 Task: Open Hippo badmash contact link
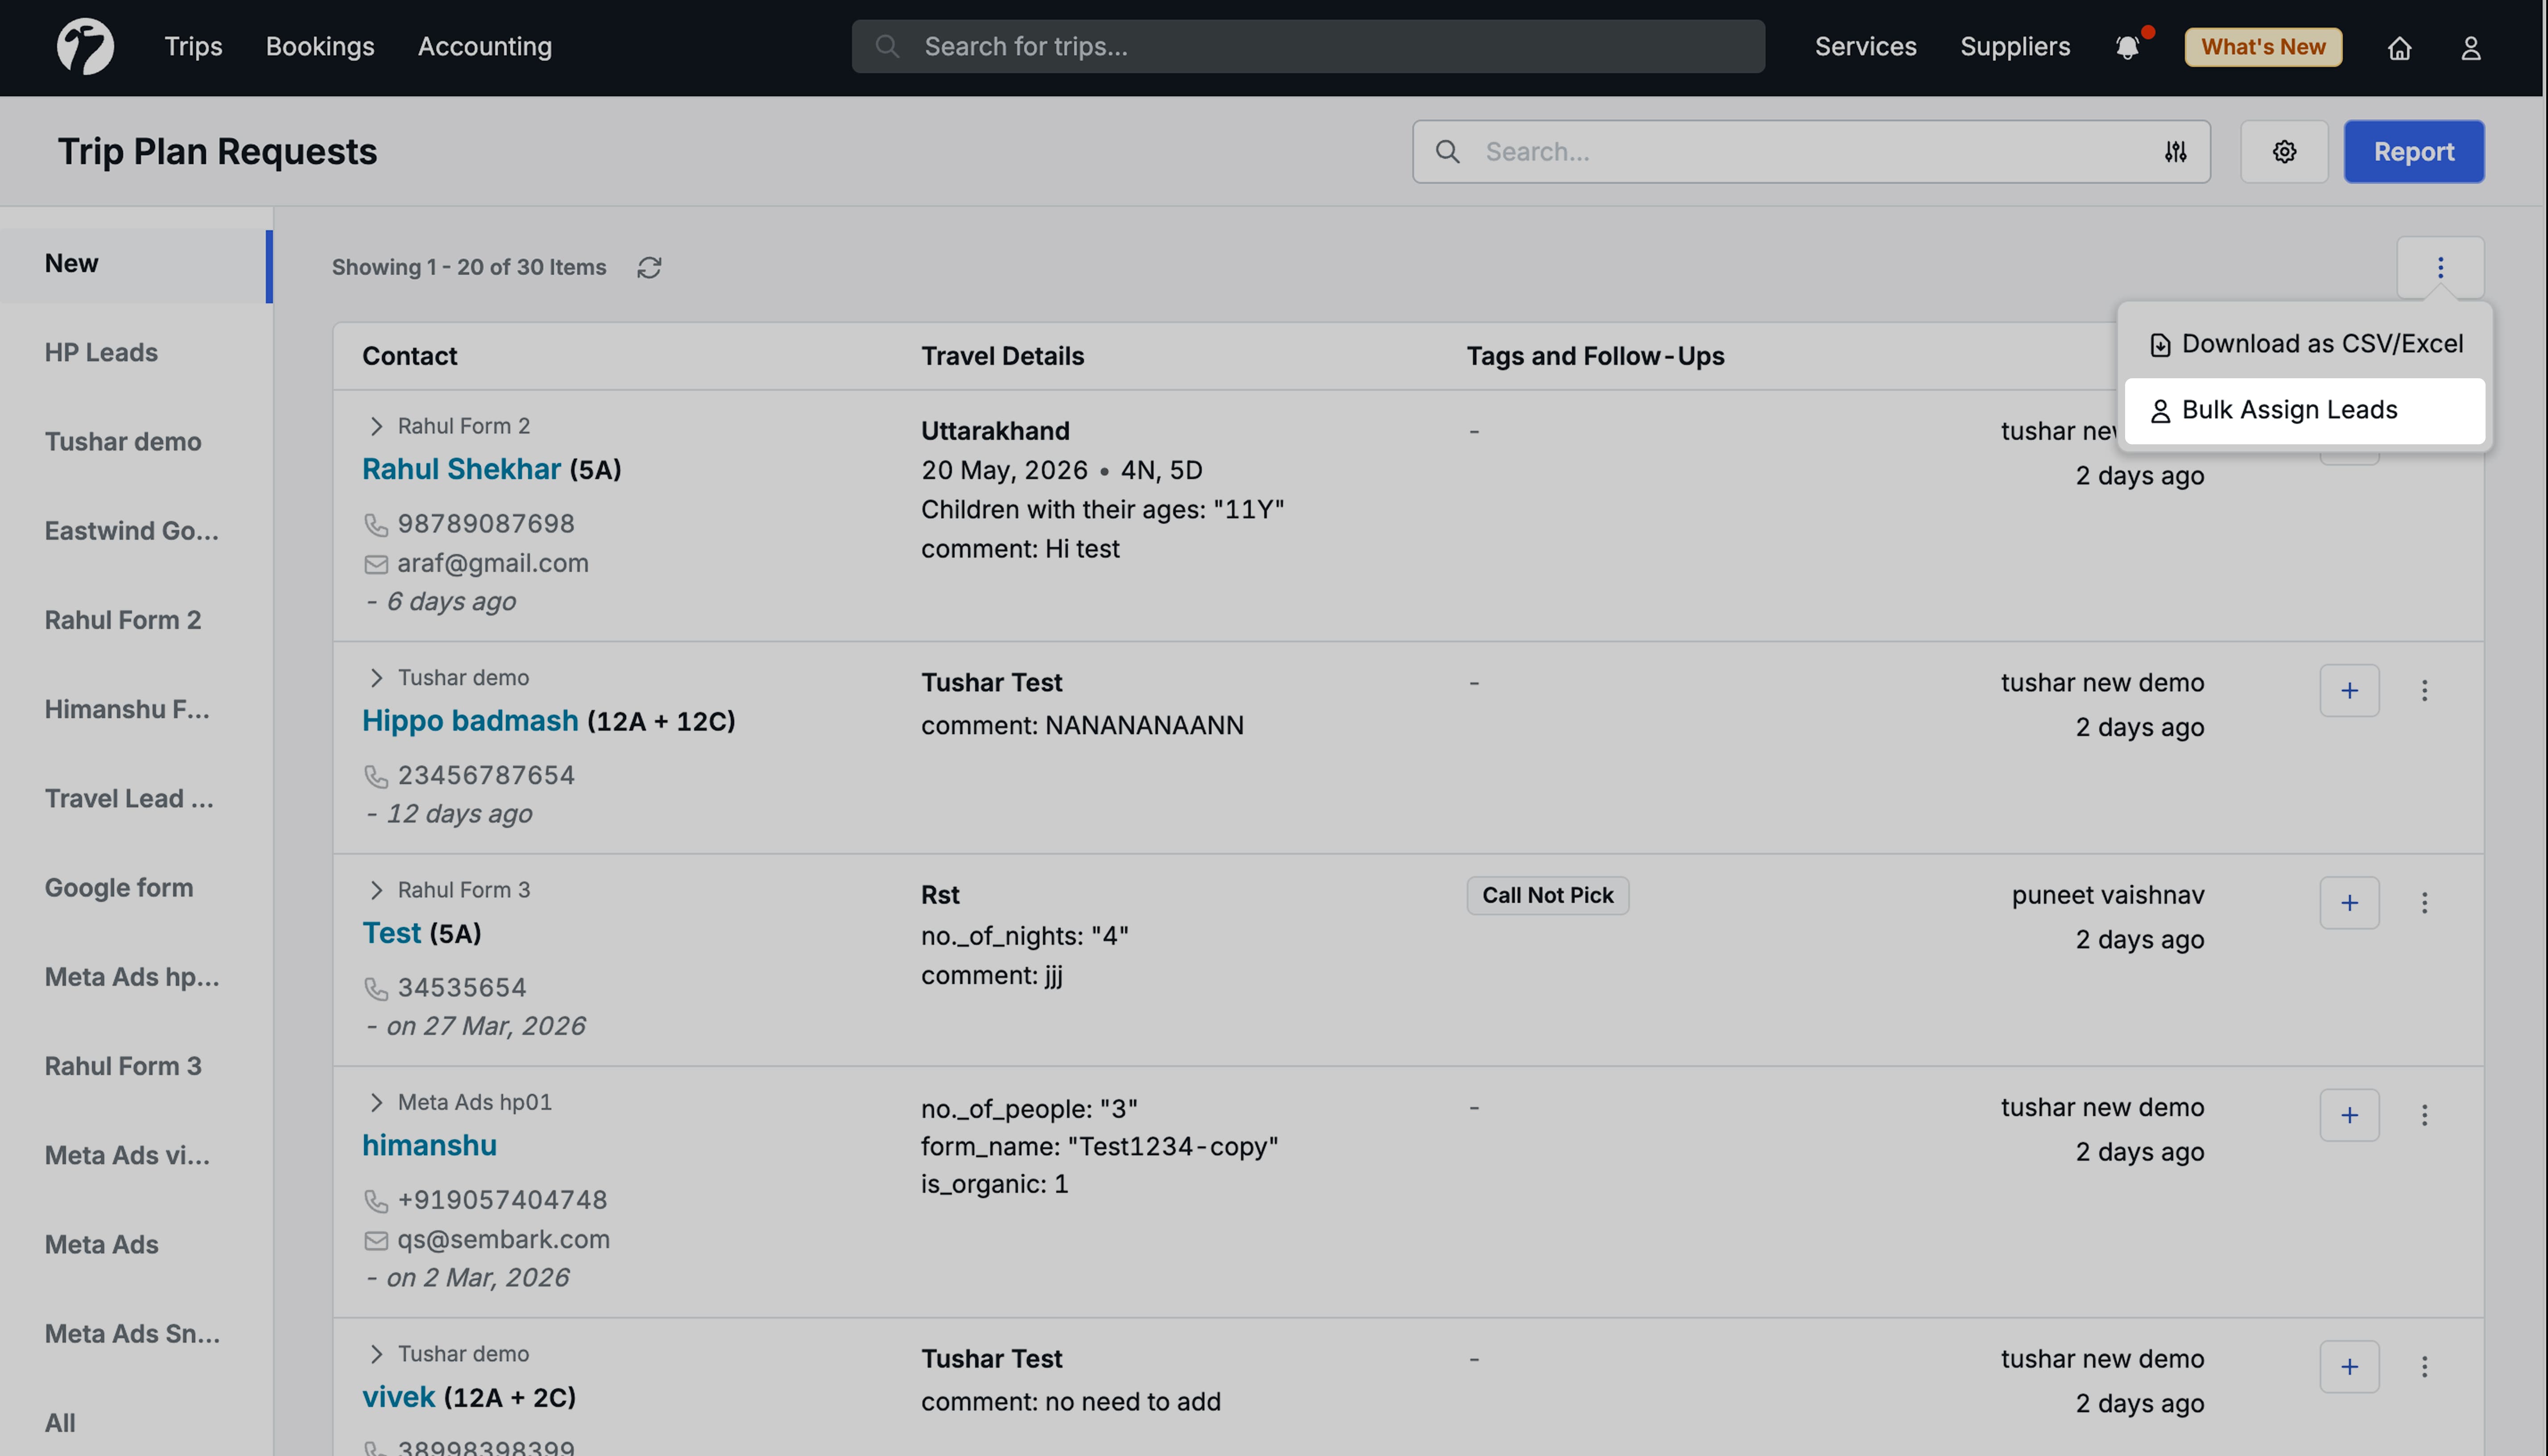click(x=470, y=721)
